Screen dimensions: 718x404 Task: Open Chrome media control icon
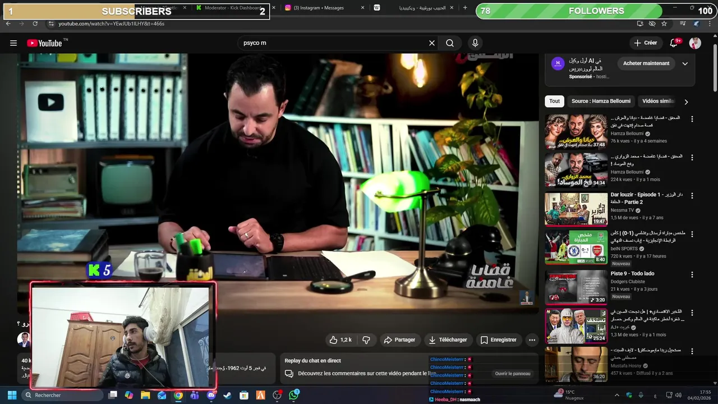[x=683, y=24]
